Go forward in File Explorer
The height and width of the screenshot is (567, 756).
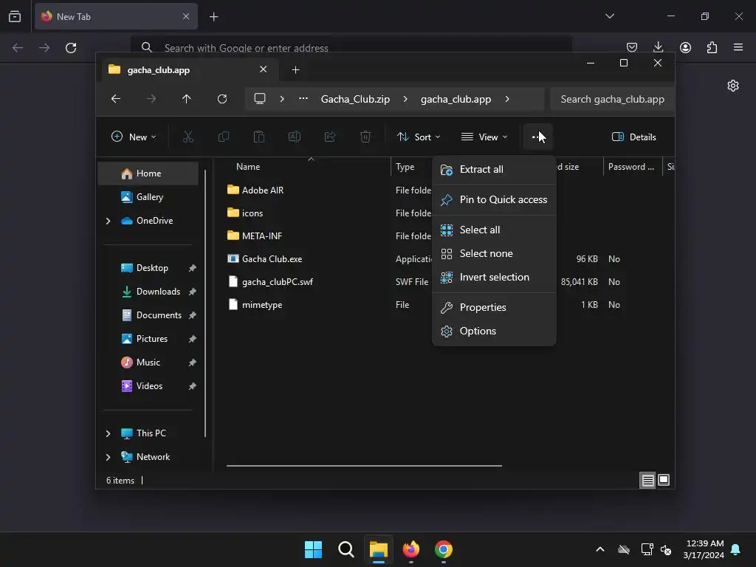[151, 99]
